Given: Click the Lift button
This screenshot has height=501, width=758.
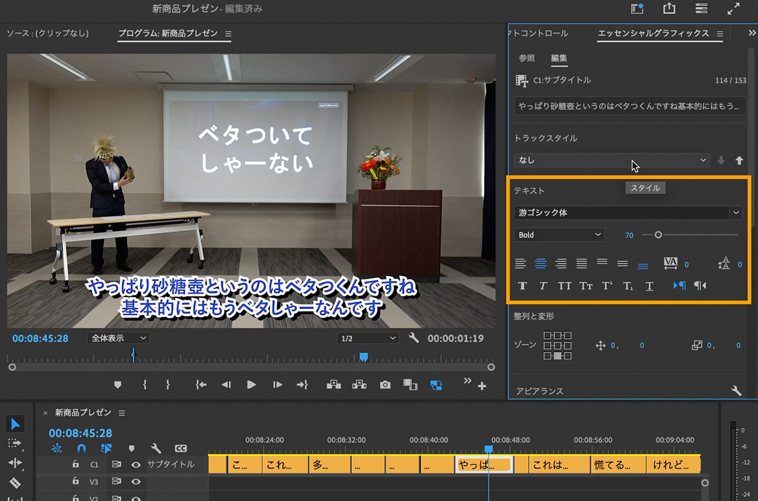Looking at the screenshot, I should point(333,384).
